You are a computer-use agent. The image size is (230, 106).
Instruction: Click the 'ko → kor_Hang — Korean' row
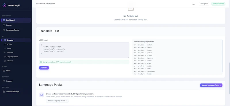(143, 61)
